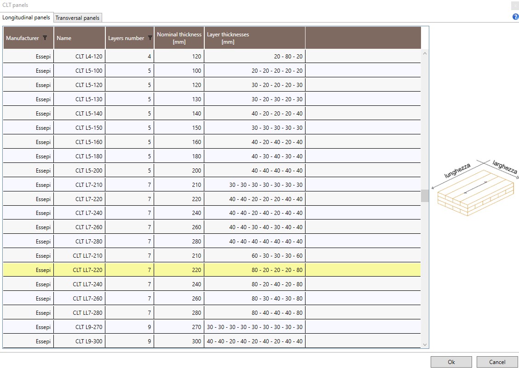This screenshot has height=370, width=519.
Task: Confirm the selection with the Ok button
Action: point(451,362)
